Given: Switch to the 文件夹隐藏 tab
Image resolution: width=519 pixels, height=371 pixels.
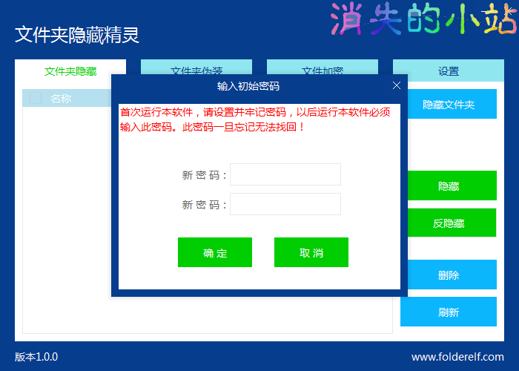Looking at the screenshot, I should point(70,70).
